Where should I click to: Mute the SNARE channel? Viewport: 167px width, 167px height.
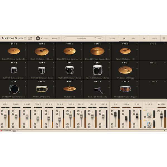point(13,111)
